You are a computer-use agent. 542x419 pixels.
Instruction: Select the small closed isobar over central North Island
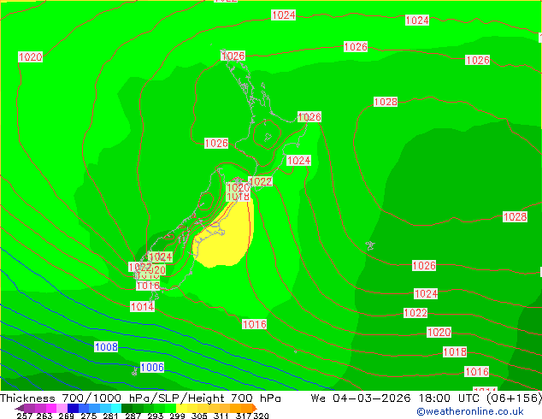point(268,134)
